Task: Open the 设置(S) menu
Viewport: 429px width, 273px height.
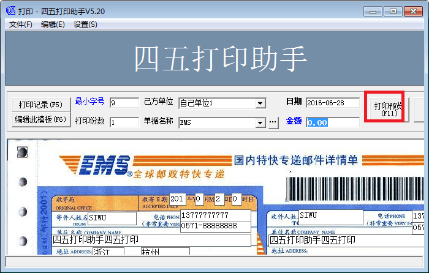Action: click(x=85, y=24)
